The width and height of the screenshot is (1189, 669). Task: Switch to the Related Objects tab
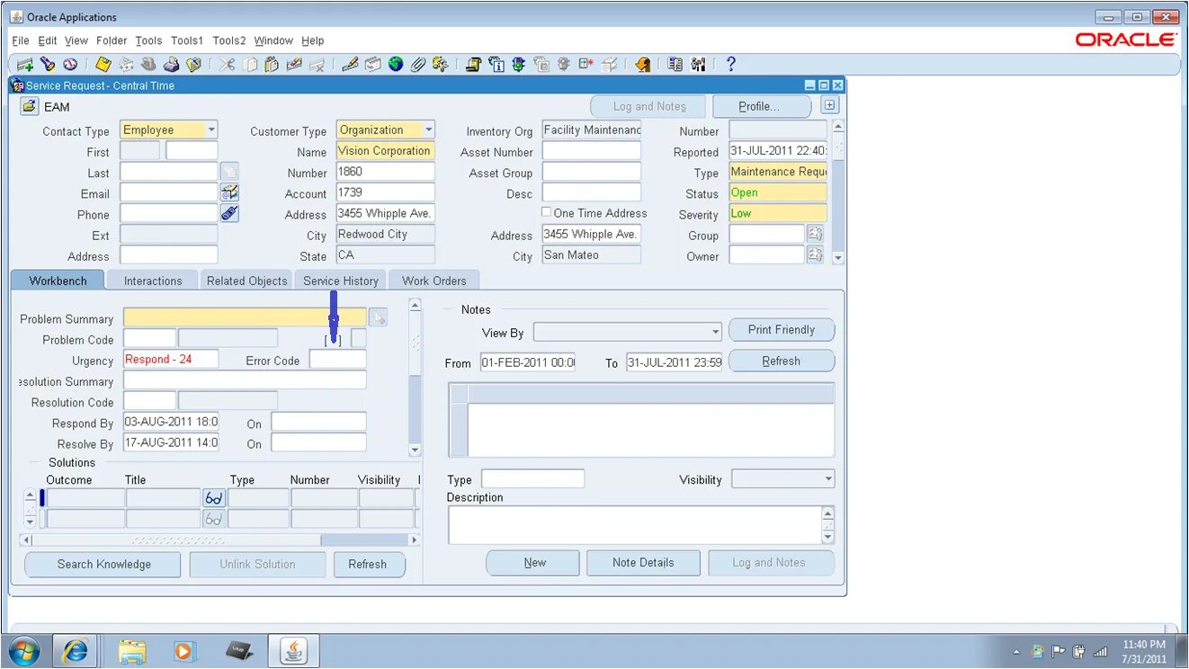coord(247,281)
